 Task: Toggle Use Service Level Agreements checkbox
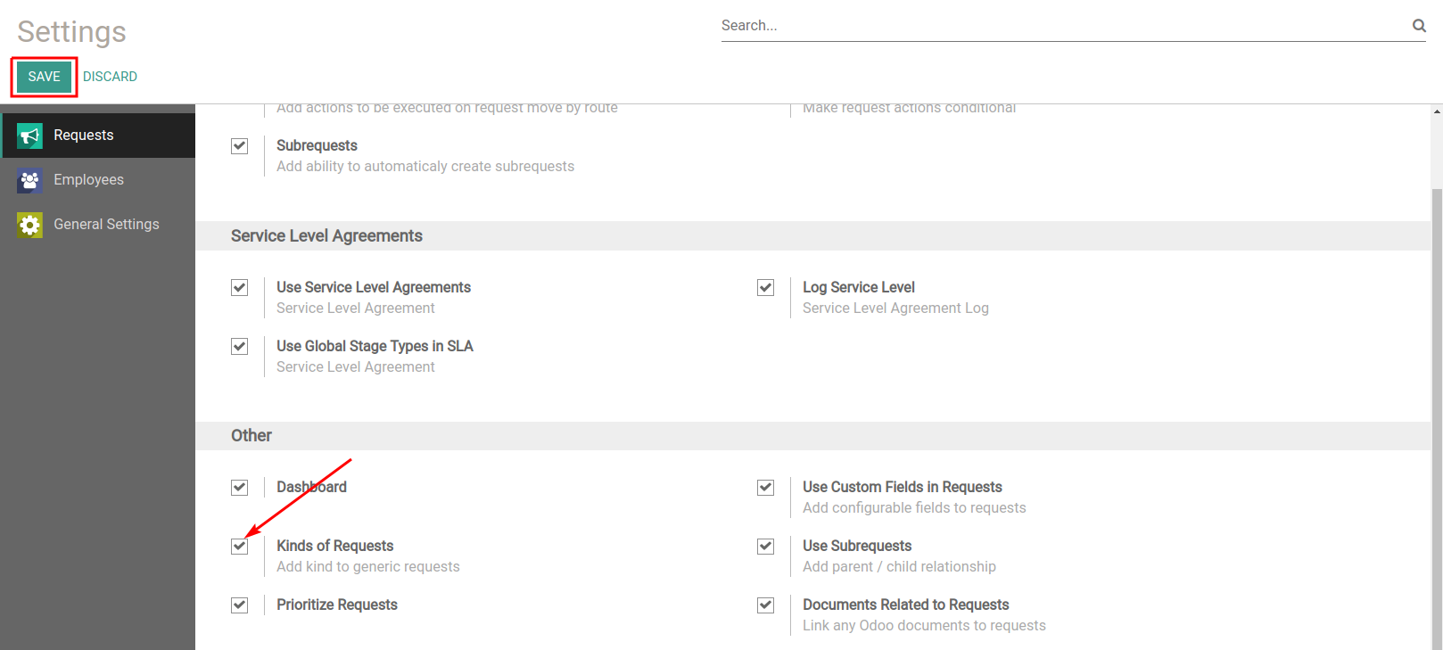click(x=239, y=287)
